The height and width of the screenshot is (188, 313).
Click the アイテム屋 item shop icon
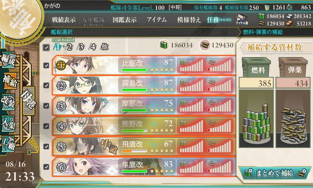coord(242,20)
